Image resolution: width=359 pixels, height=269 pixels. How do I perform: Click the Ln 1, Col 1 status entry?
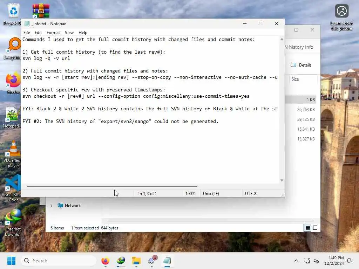click(147, 193)
